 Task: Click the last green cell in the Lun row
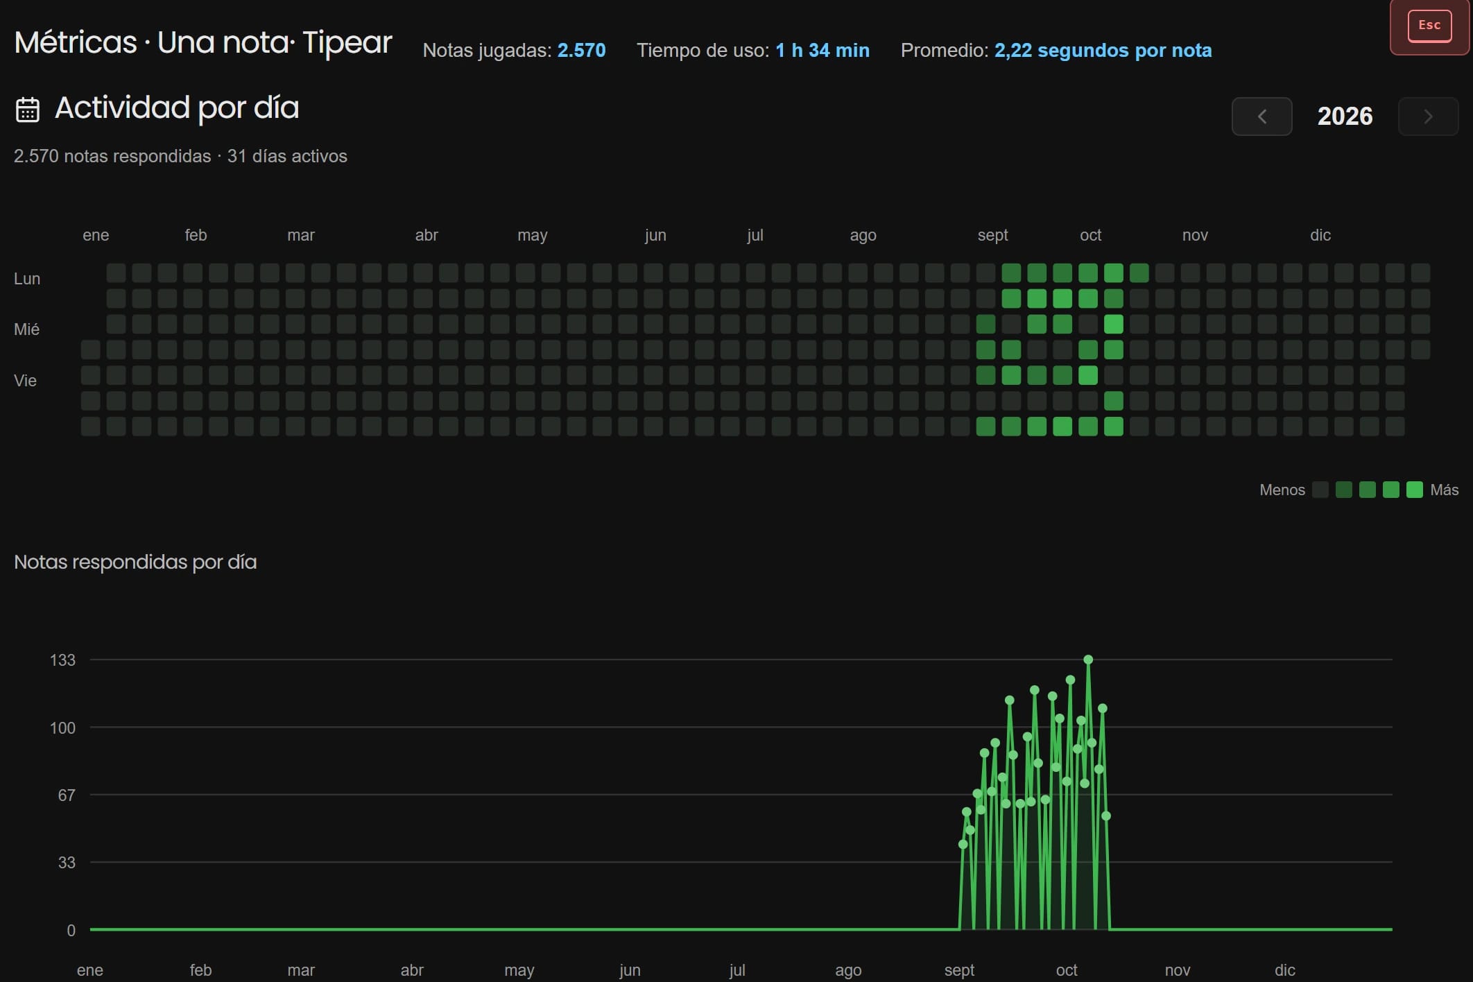pos(1139,273)
